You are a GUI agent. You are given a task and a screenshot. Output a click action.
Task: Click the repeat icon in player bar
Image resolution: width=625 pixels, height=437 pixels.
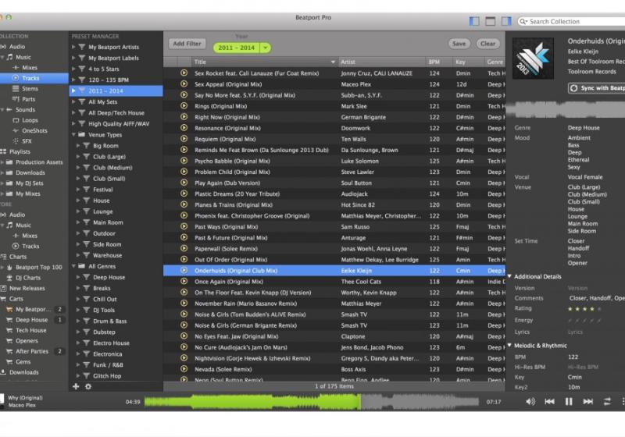[x=607, y=401]
